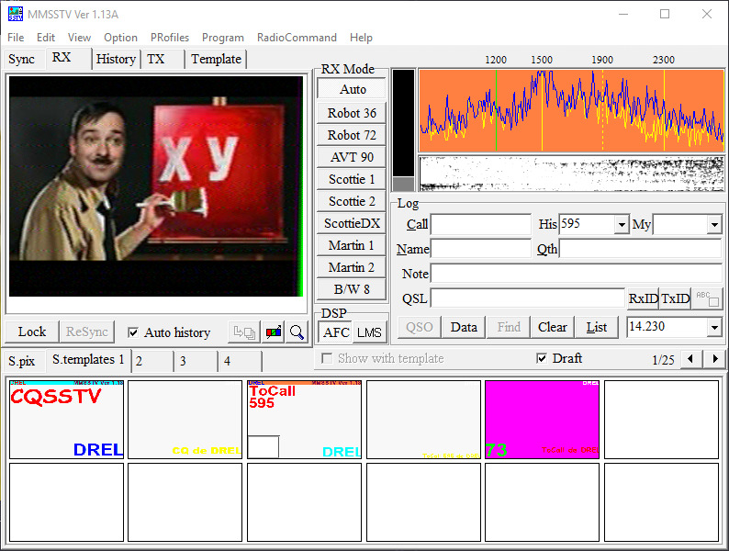Toggle the Auto history checkbox
The image size is (729, 551).
coord(134,332)
